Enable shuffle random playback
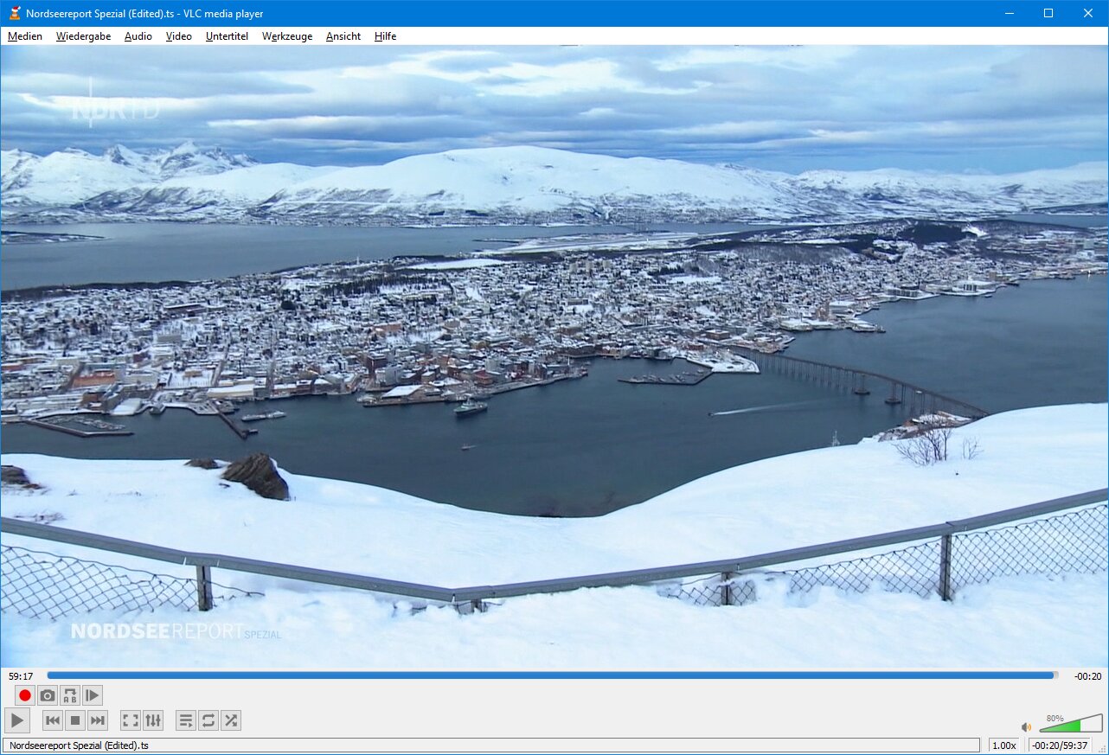 click(x=230, y=720)
